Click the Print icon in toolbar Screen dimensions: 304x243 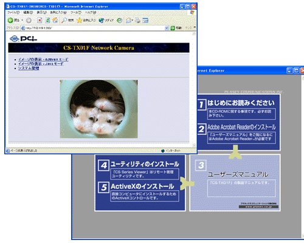[x=137, y=20]
